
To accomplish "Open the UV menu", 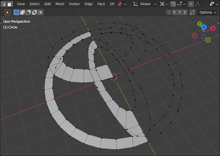I will [x=112, y=4].
